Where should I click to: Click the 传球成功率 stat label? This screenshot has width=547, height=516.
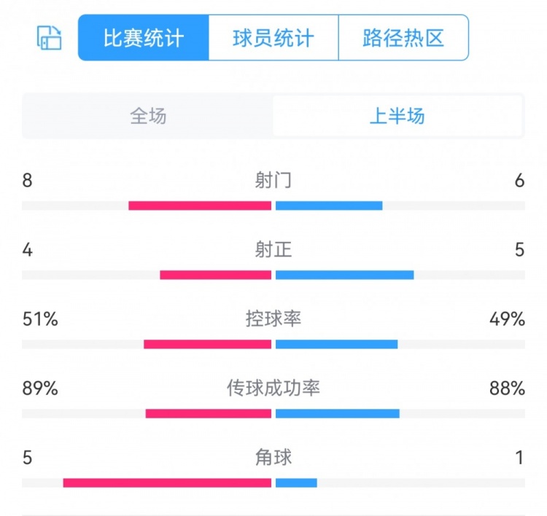pos(273,388)
